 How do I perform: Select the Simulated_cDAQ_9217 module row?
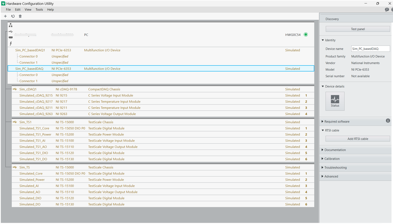coord(163,102)
